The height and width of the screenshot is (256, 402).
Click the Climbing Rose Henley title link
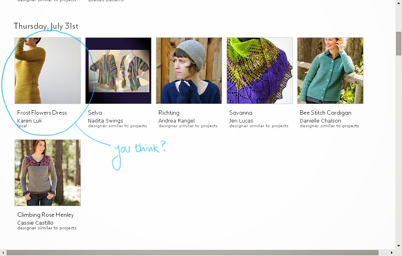tap(46, 215)
